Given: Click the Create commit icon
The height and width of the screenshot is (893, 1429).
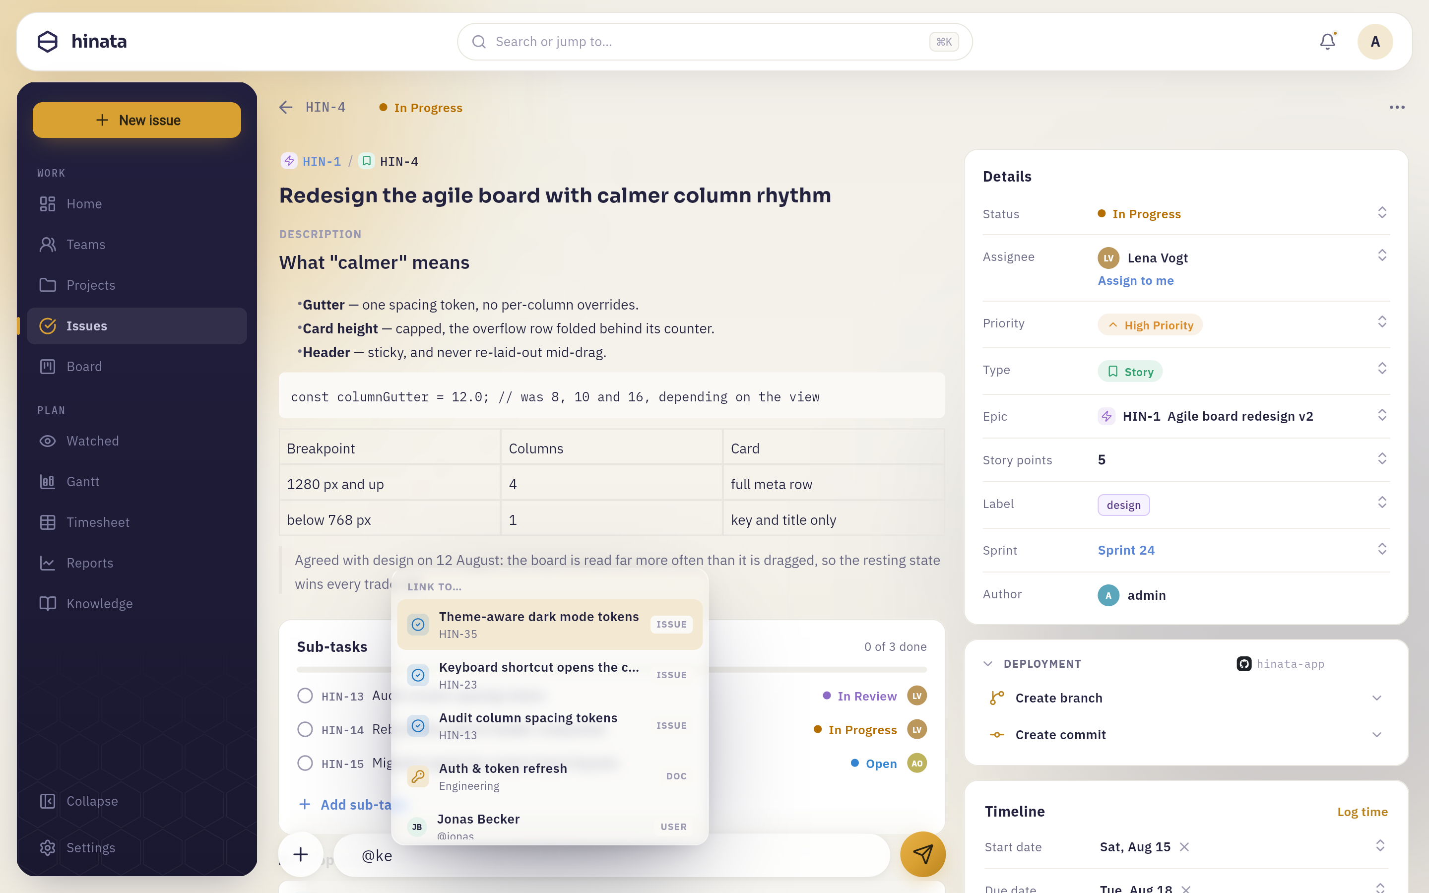Looking at the screenshot, I should [997, 735].
